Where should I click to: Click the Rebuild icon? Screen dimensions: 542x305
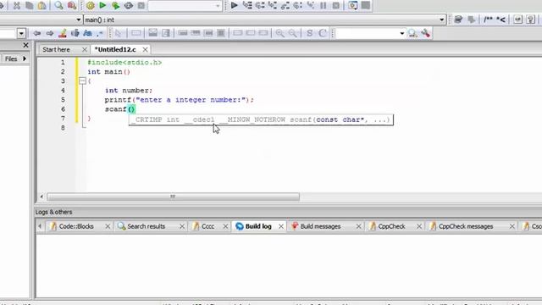click(129, 6)
